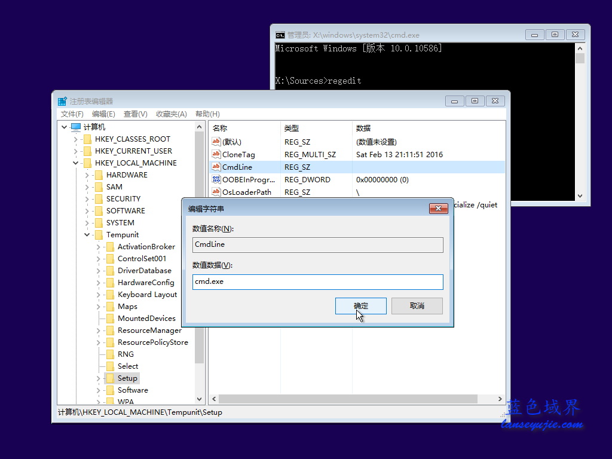Click the Tempunit folder icon
The image size is (612, 459).
pos(99,234)
